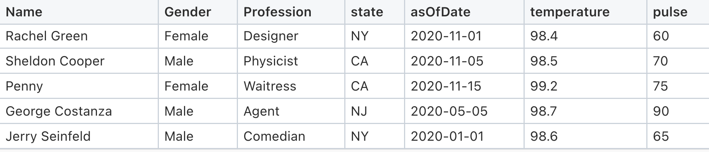Viewport: 709px width, 152px height.
Task: Select the Rachel Green name cell
Action: [47, 36]
